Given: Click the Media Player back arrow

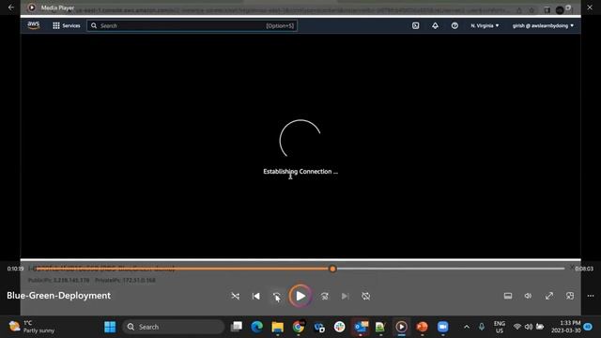Looking at the screenshot, I should pos(11,8).
